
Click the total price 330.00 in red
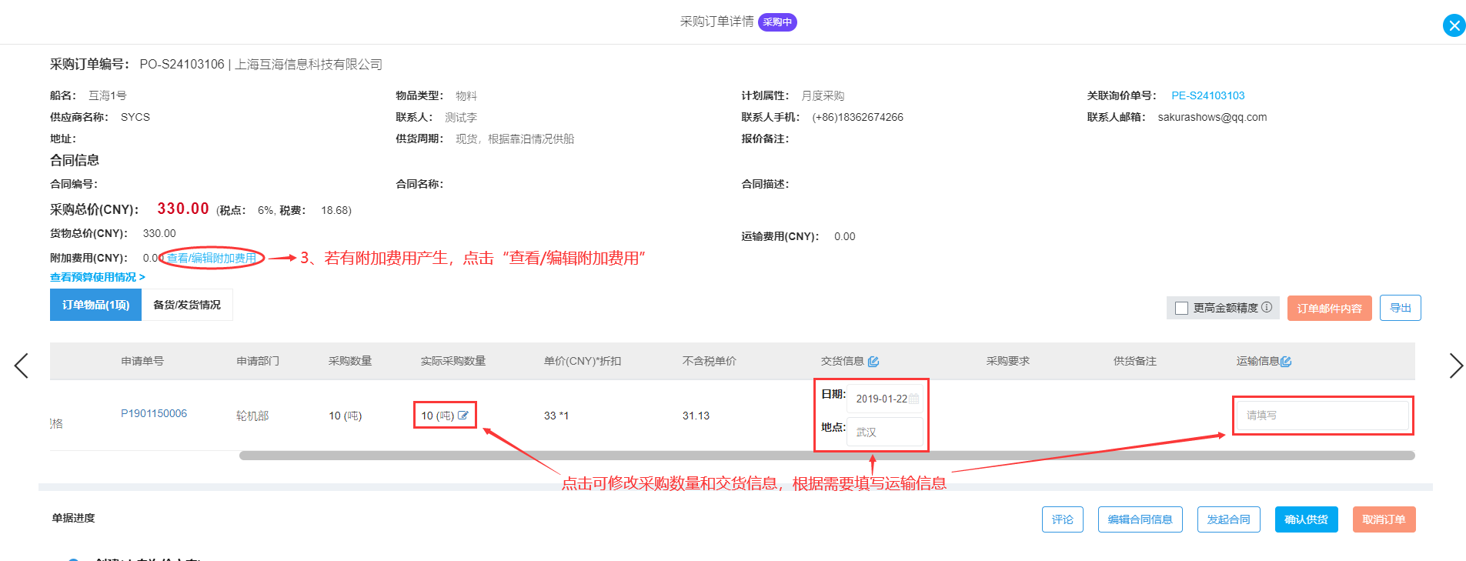click(183, 209)
